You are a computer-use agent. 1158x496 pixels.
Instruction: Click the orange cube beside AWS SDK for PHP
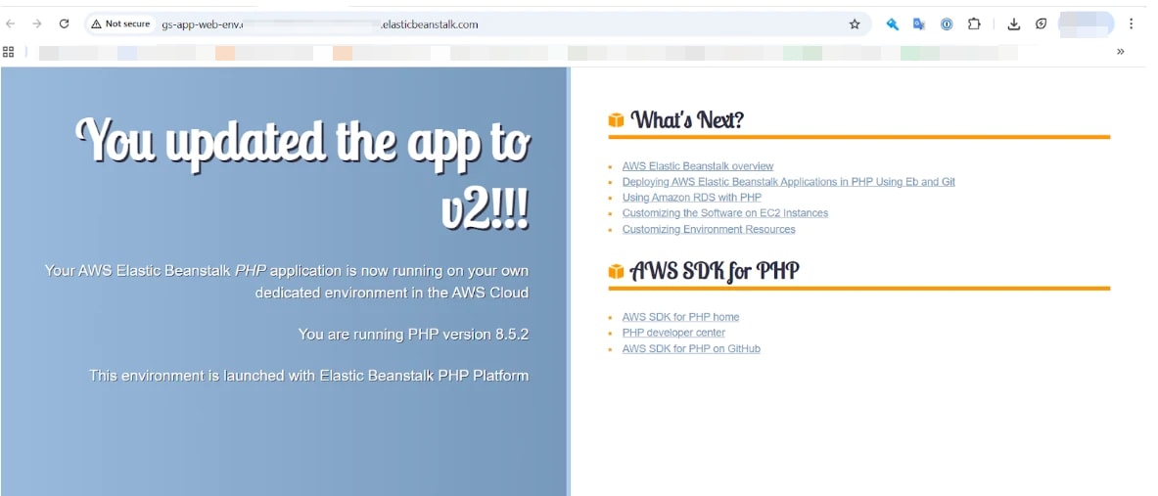click(616, 272)
